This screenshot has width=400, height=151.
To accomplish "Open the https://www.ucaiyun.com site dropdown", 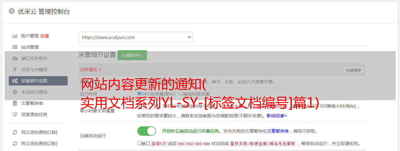I will coord(135,37).
